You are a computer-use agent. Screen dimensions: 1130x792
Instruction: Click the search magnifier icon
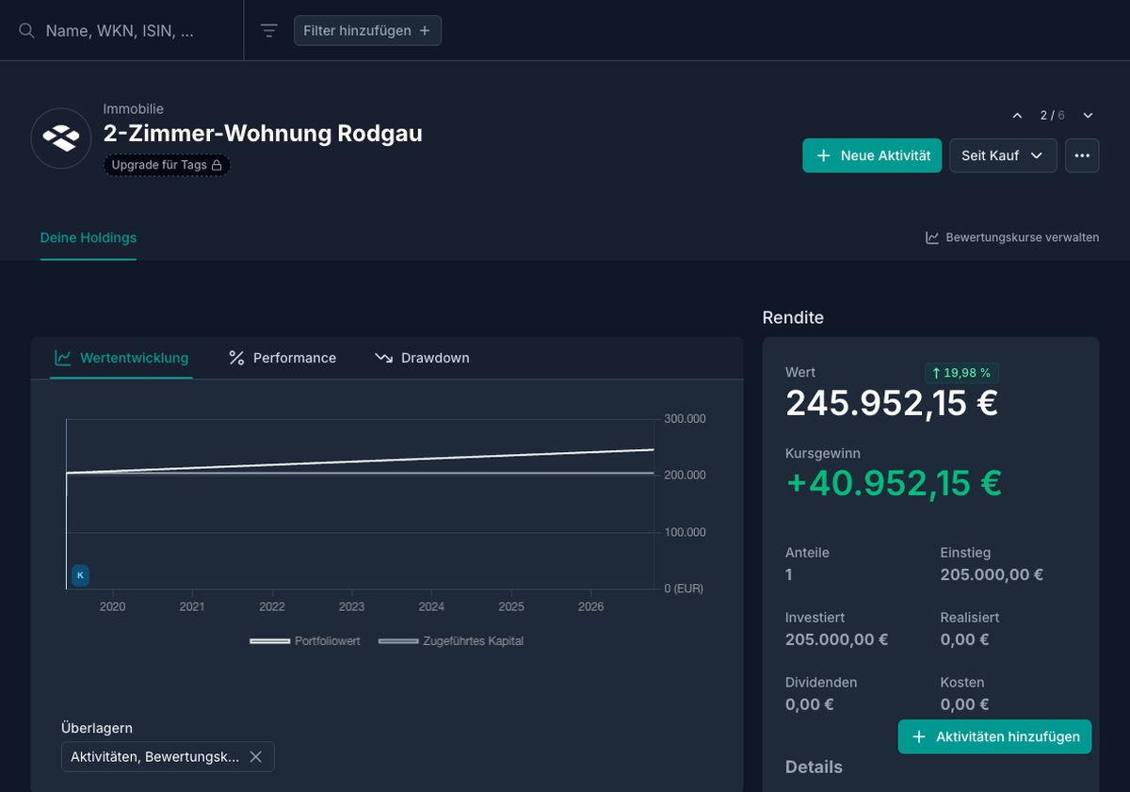26,31
